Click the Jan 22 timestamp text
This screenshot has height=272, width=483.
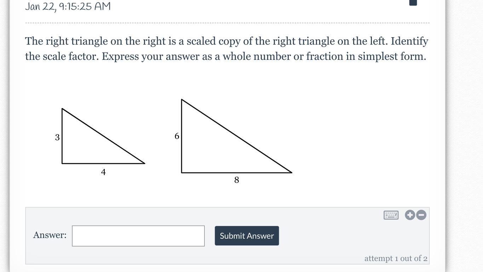(68, 7)
